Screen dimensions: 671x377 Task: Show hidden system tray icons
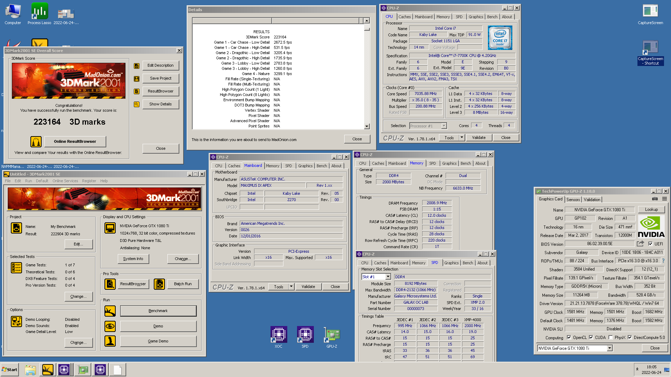(637, 369)
